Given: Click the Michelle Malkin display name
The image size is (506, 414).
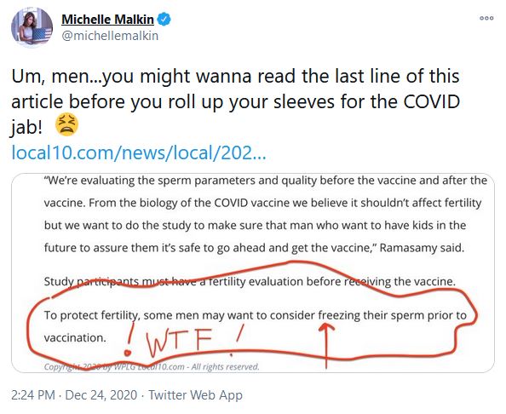Looking at the screenshot, I should click(107, 20).
